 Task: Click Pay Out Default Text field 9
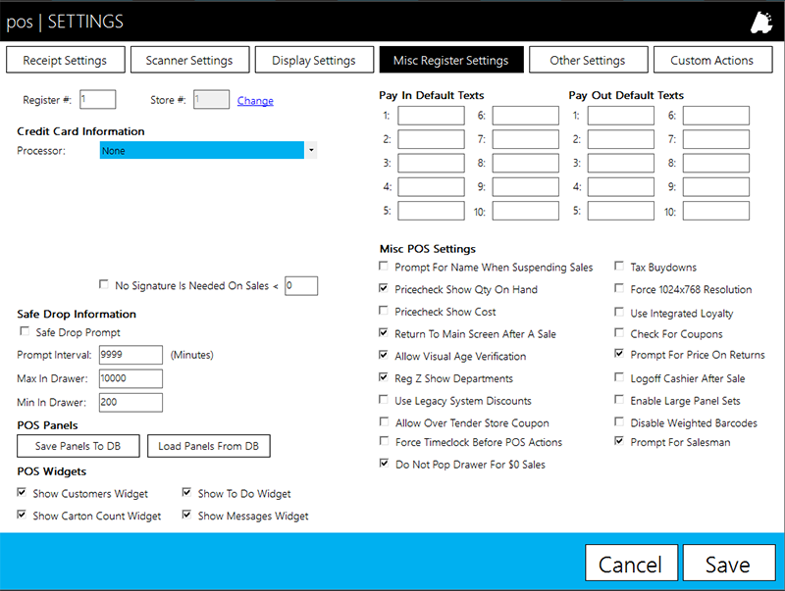tap(716, 187)
